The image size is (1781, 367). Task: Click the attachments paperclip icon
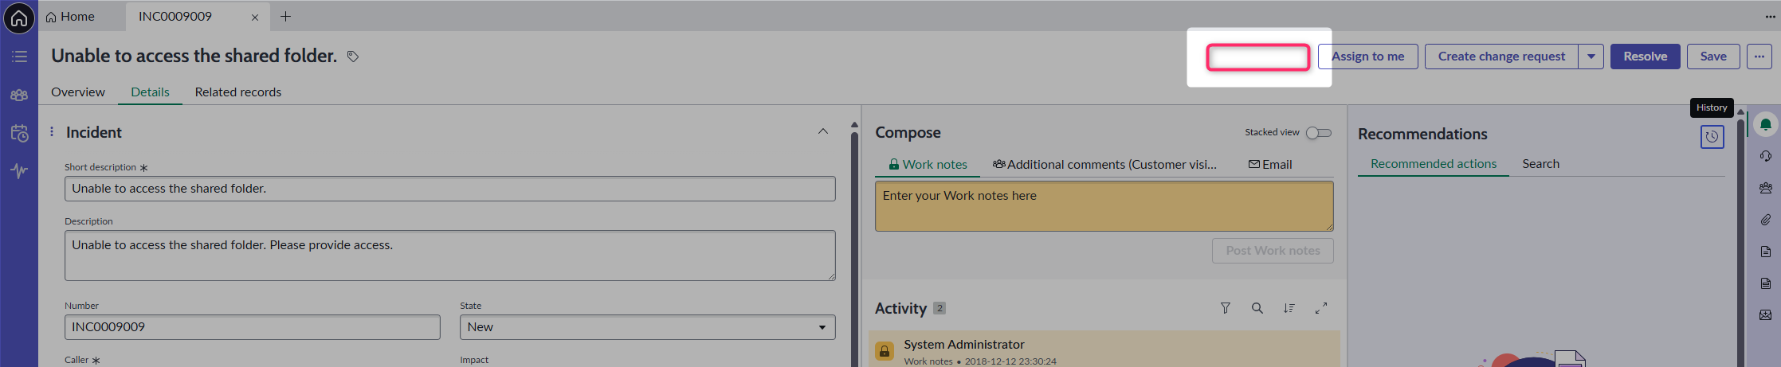tap(1766, 220)
